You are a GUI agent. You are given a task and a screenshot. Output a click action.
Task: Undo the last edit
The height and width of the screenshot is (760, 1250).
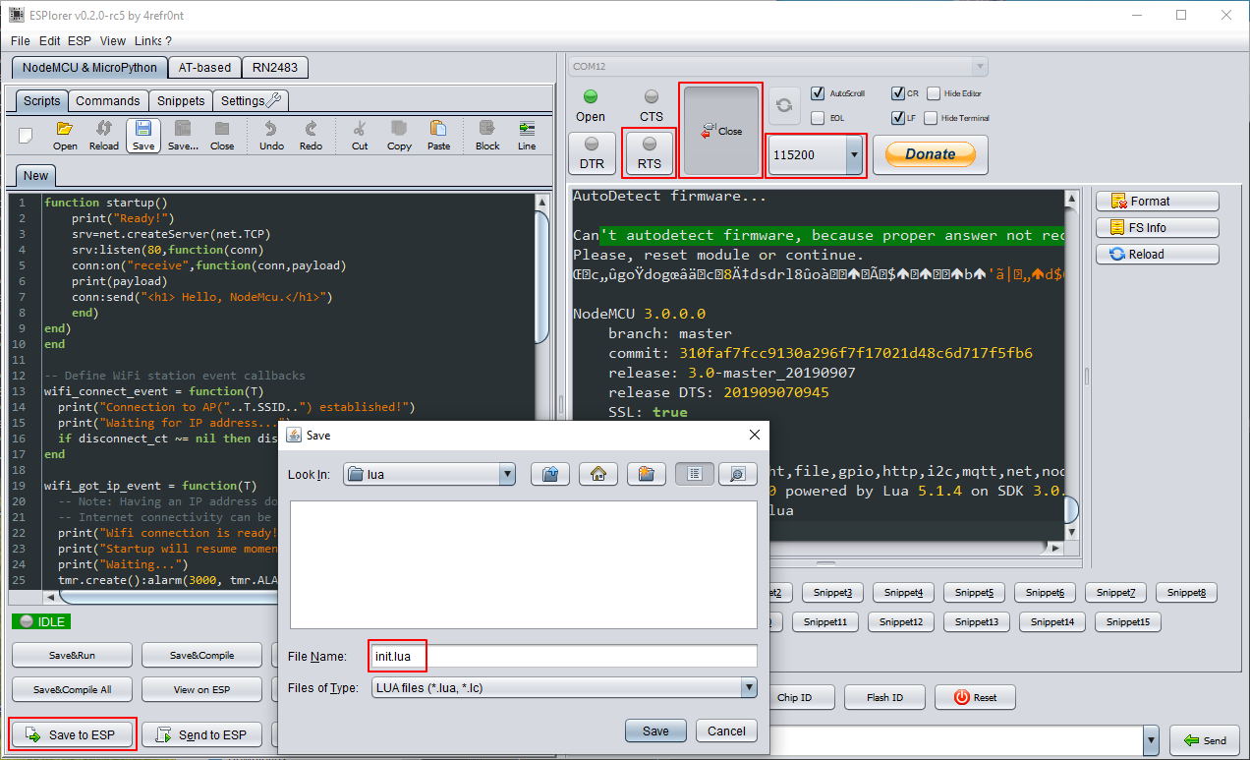click(x=271, y=135)
